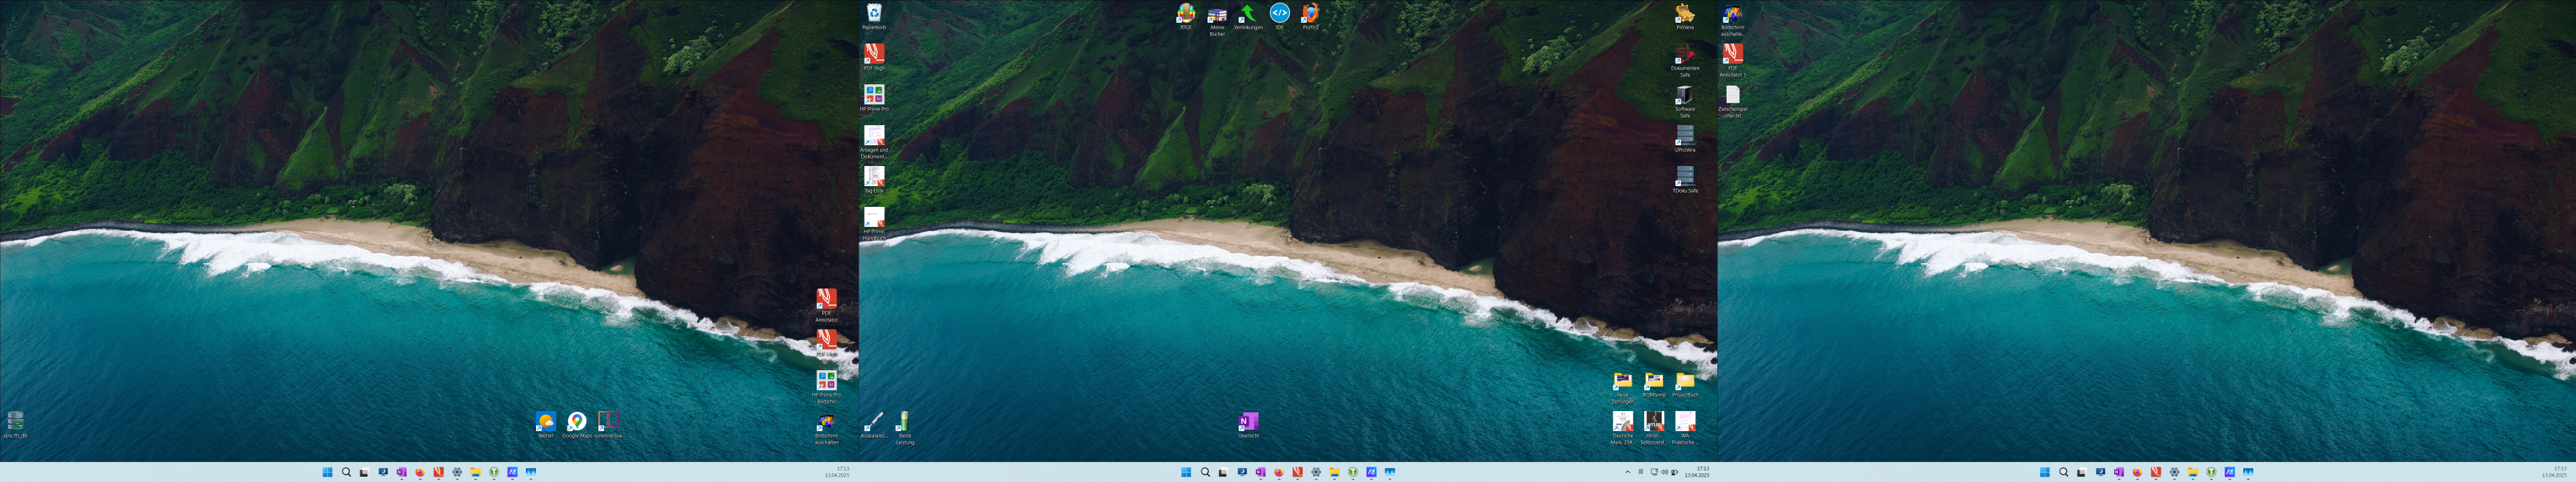Open File Explorer on the center monitor taskbar
Image resolution: width=2576 pixels, height=482 pixels.
click(1334, 472)
